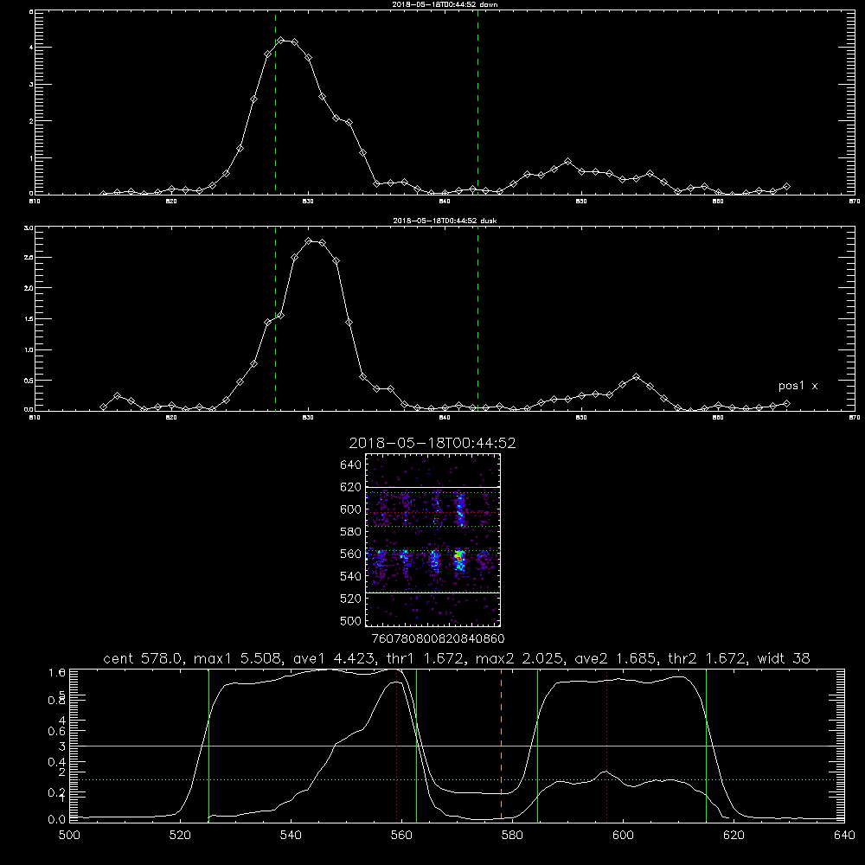Click the 2.0 label on dusk plot y-axis
Image resolution: width=865 pixels, height=865 pixels.
click(x=29, y=288)
